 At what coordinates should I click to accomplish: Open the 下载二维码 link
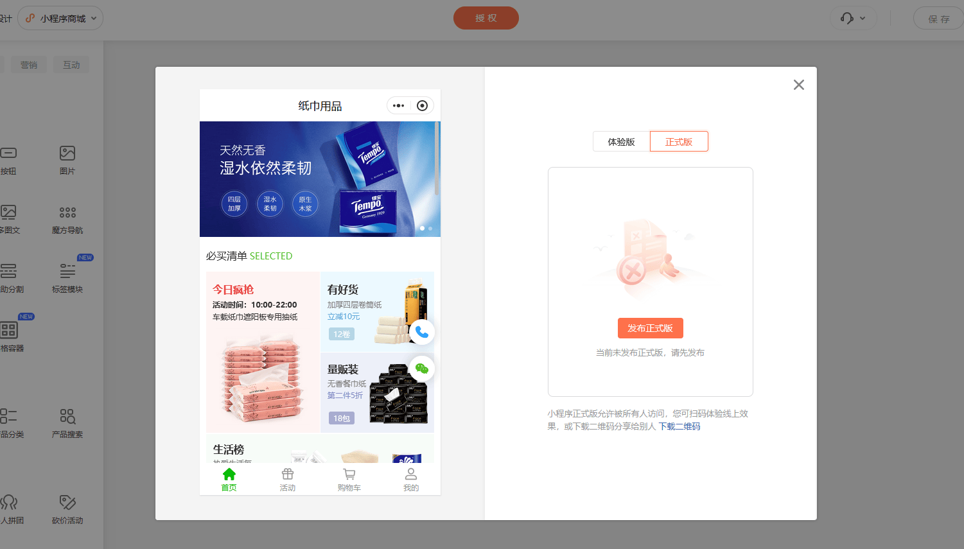[x=679, y=426]
